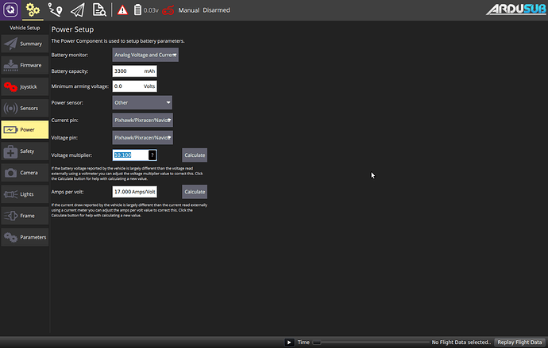The image size is (548, 348).
Task: Calculate the voltage multiplier
Action: click(x=195, y=155)
